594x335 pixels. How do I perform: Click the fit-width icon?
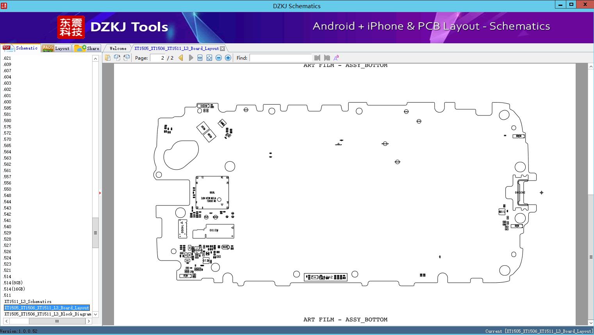pos(200,58)
